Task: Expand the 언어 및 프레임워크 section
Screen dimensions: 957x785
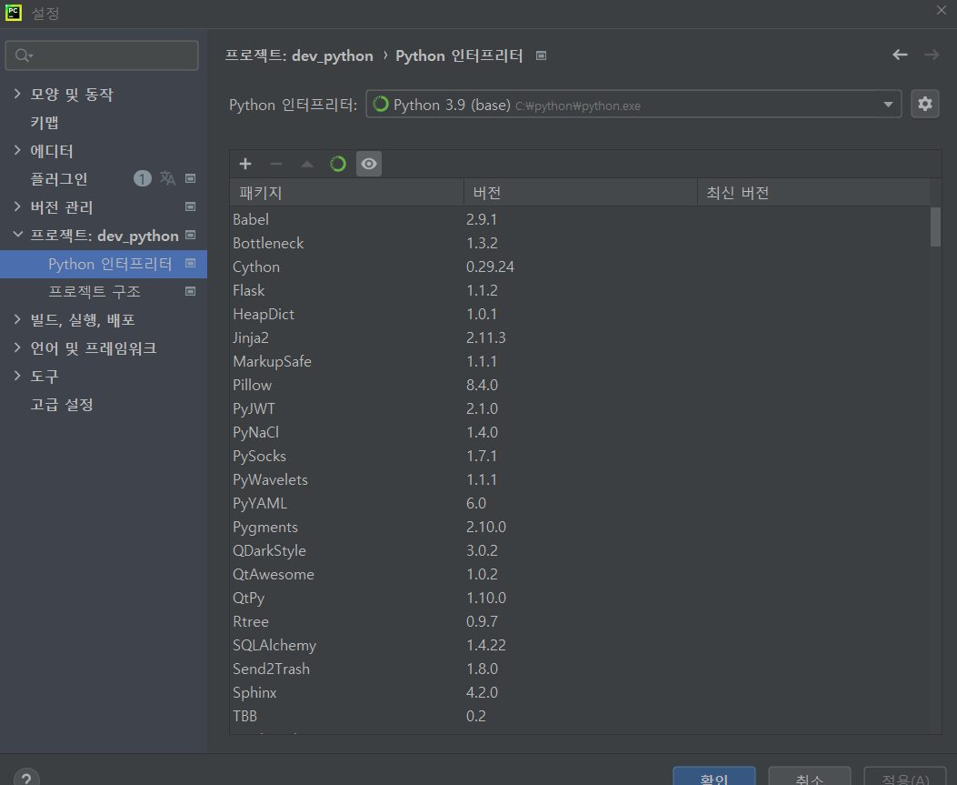Action: (x=17, y=347)
